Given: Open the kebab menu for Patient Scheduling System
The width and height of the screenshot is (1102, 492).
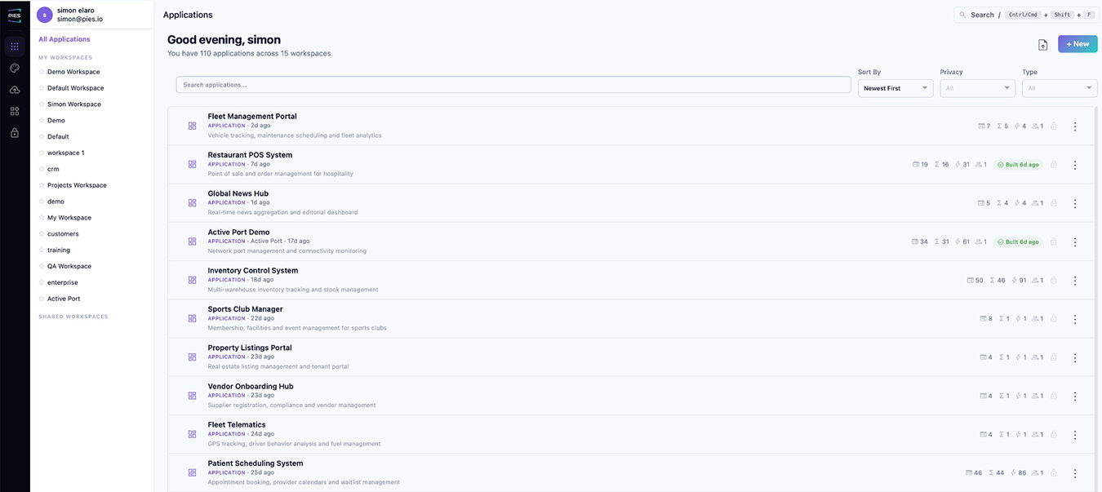Looking at the screenshot, I should pyautogui.click(x=1075, y=473).
